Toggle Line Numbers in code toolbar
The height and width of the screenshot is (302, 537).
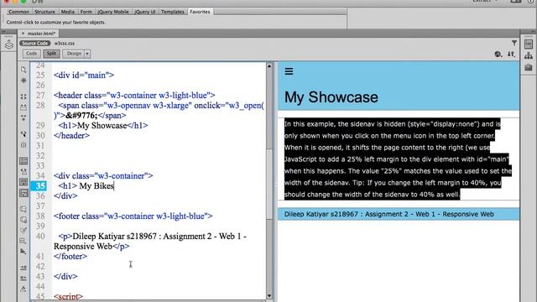point(23,160)
